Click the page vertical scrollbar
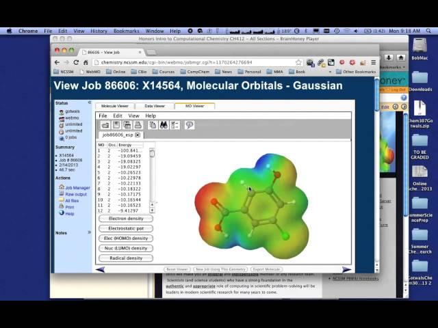Image resolution: width=438 pixels, height=328 pixels. pos(377,95)
